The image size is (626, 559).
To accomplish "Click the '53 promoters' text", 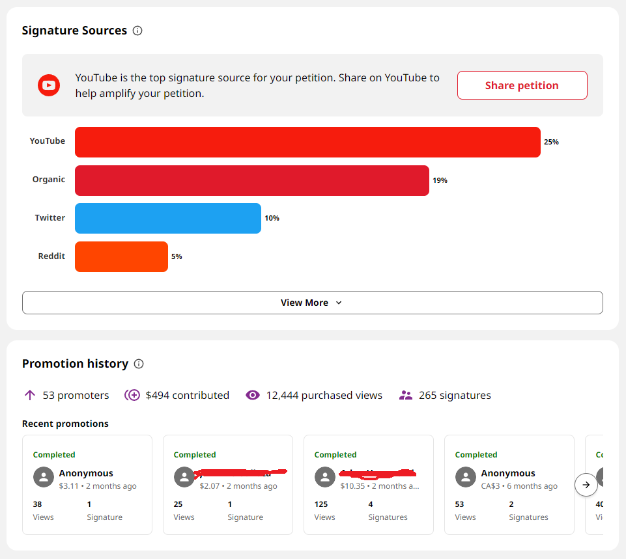I will 76,395.
